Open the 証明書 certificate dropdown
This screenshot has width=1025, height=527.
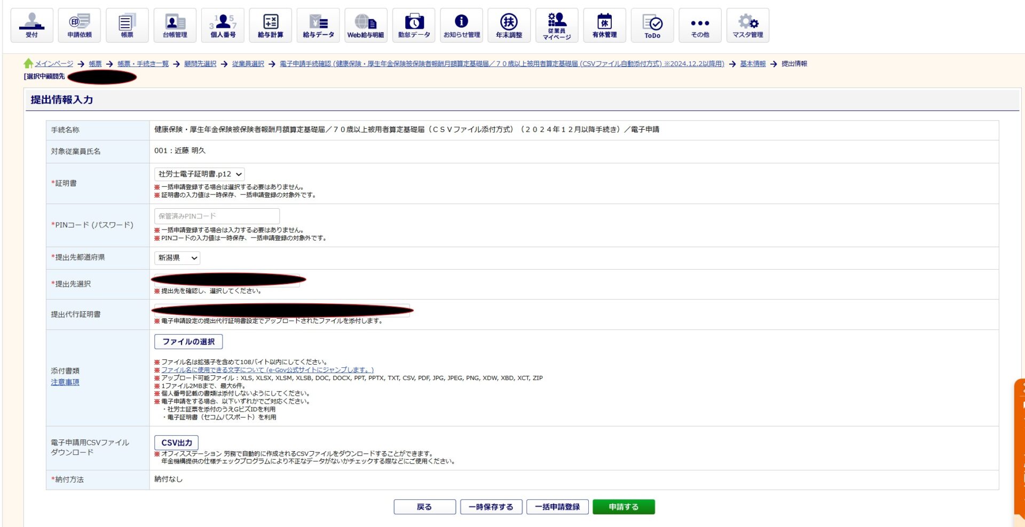pos(199,174)
